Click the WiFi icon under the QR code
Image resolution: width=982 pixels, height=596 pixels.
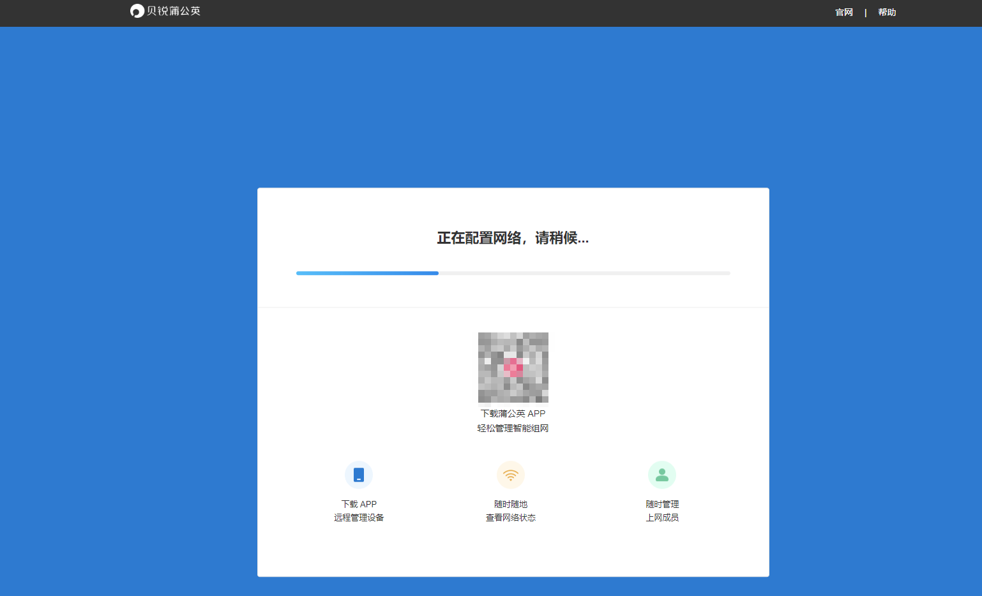510,475
